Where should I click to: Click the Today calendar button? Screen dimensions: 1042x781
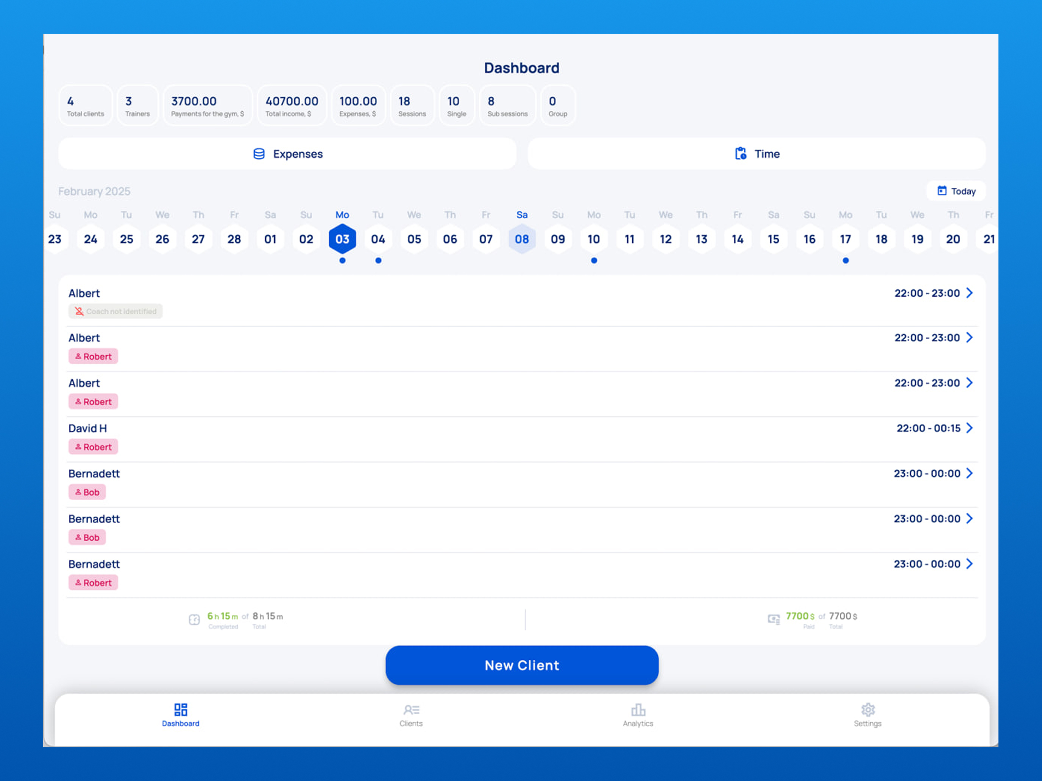(x=956, y=191)
